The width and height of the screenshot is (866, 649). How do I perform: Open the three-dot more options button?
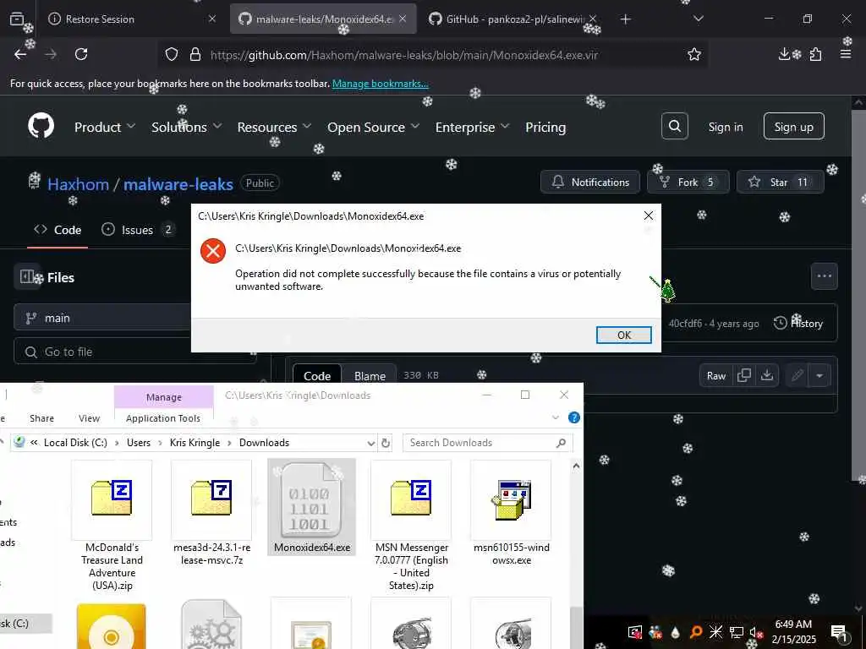(824, 276)
